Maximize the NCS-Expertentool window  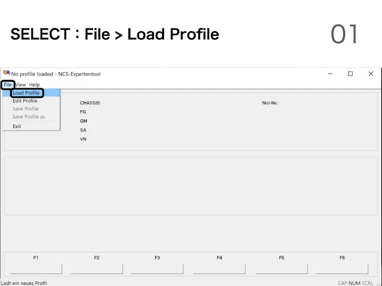(x=350, y=73)
